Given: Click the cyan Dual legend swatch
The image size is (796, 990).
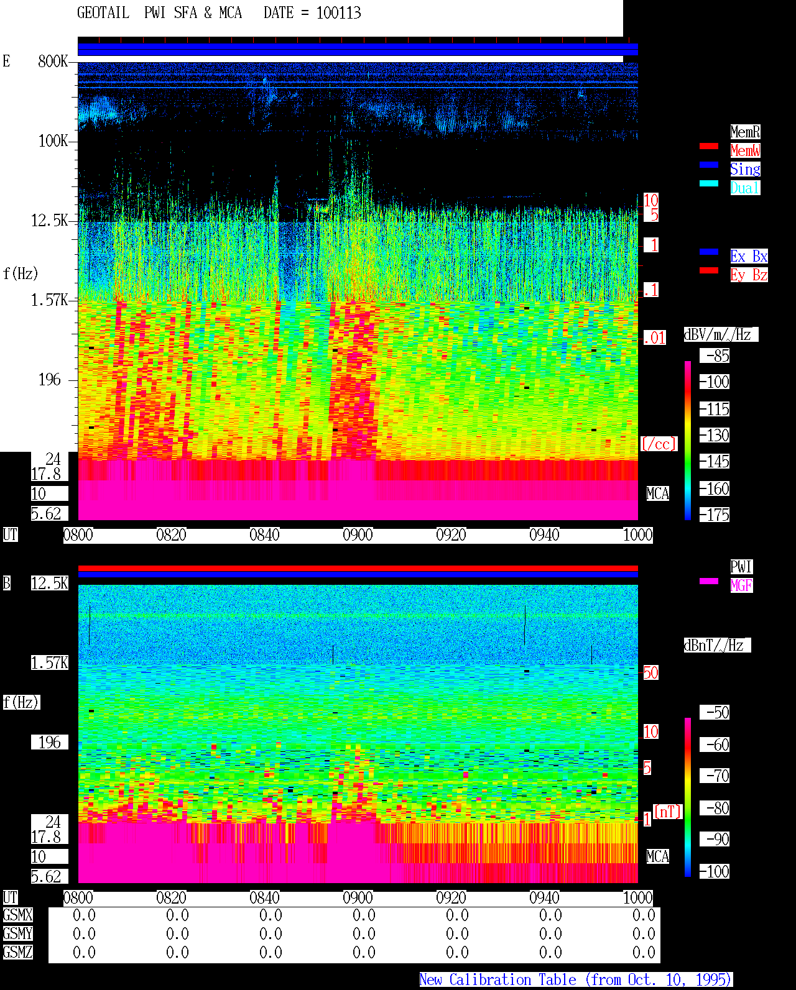Looking at the screenshot, I should click(x=708, y=183).
